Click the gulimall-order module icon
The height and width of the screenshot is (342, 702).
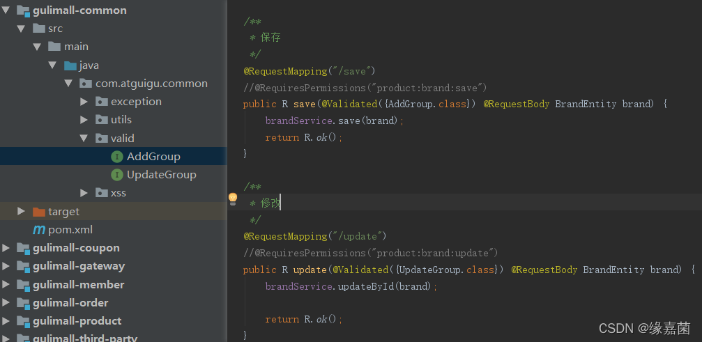pos(23,303)
